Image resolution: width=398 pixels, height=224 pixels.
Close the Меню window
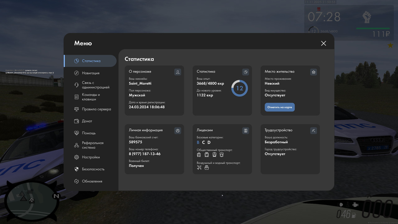tap(323, 43)
